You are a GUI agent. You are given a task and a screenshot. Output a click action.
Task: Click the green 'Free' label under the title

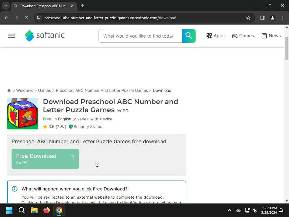[47, 119]
